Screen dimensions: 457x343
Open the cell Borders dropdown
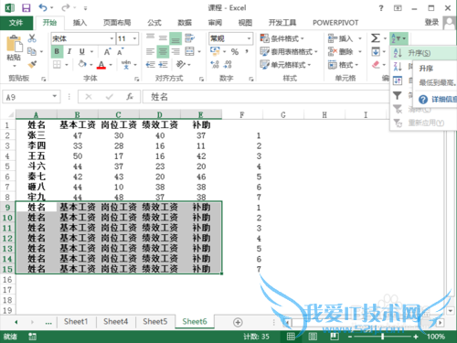(67, 65)
